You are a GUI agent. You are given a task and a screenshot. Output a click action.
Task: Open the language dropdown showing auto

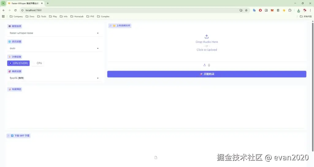(54, 48)
